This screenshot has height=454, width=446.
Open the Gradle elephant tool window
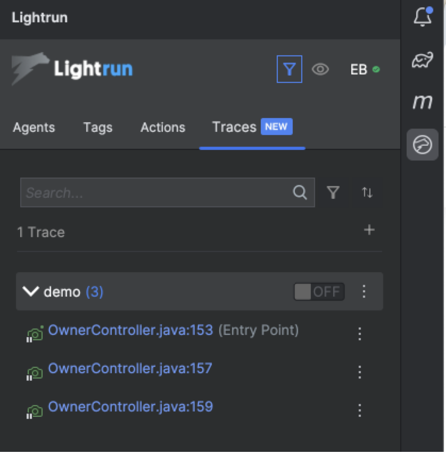coord(423,60)
